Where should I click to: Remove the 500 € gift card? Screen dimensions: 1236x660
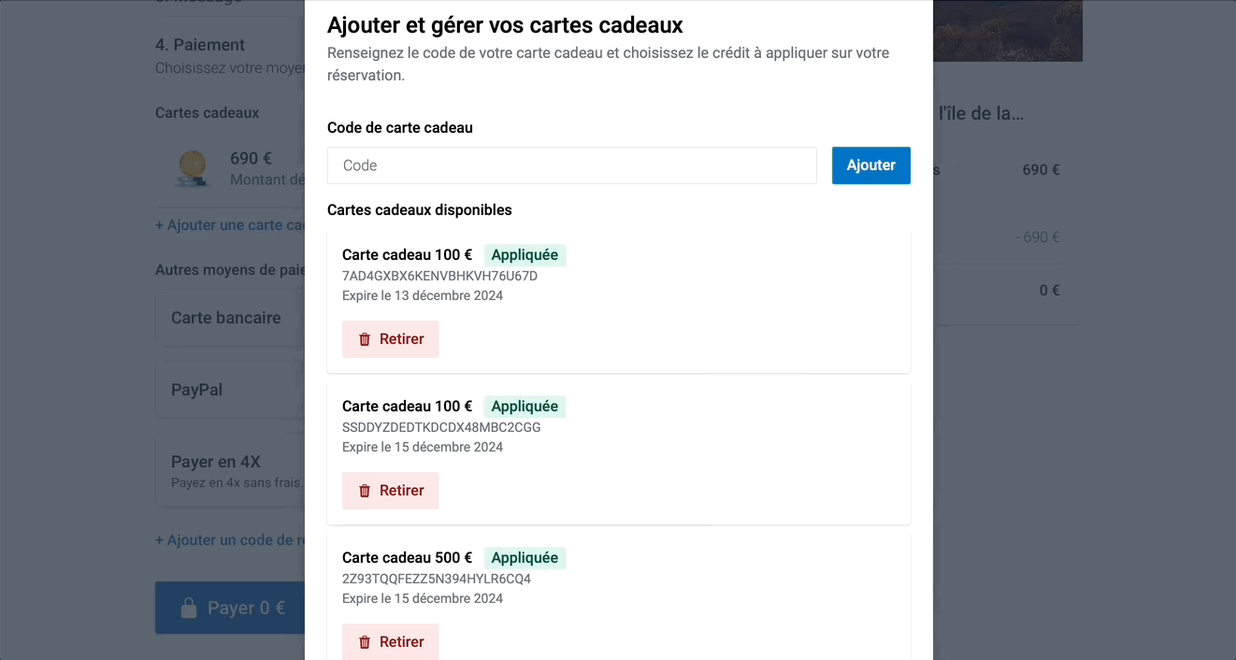390,642
